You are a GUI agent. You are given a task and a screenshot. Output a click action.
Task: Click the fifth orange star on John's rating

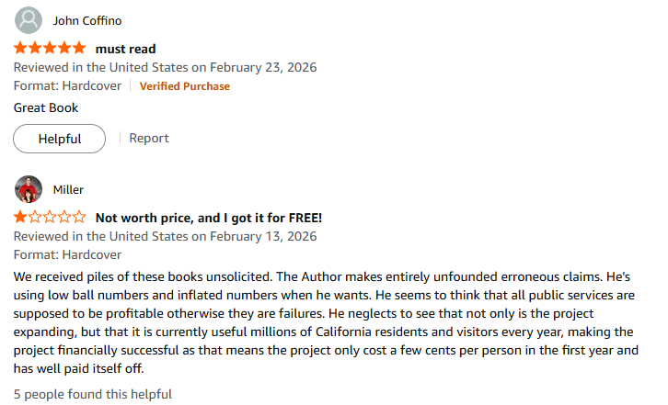tap(79, 48)
